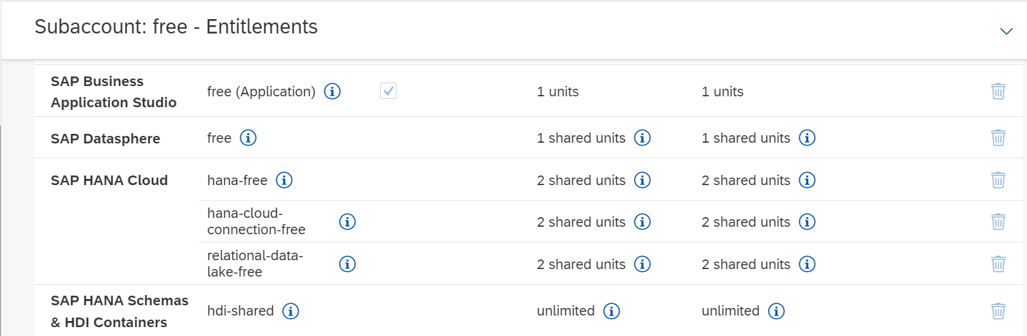Show info icon next to Datasphere free plan
1027x336 pixels.
tap(248, 138)
